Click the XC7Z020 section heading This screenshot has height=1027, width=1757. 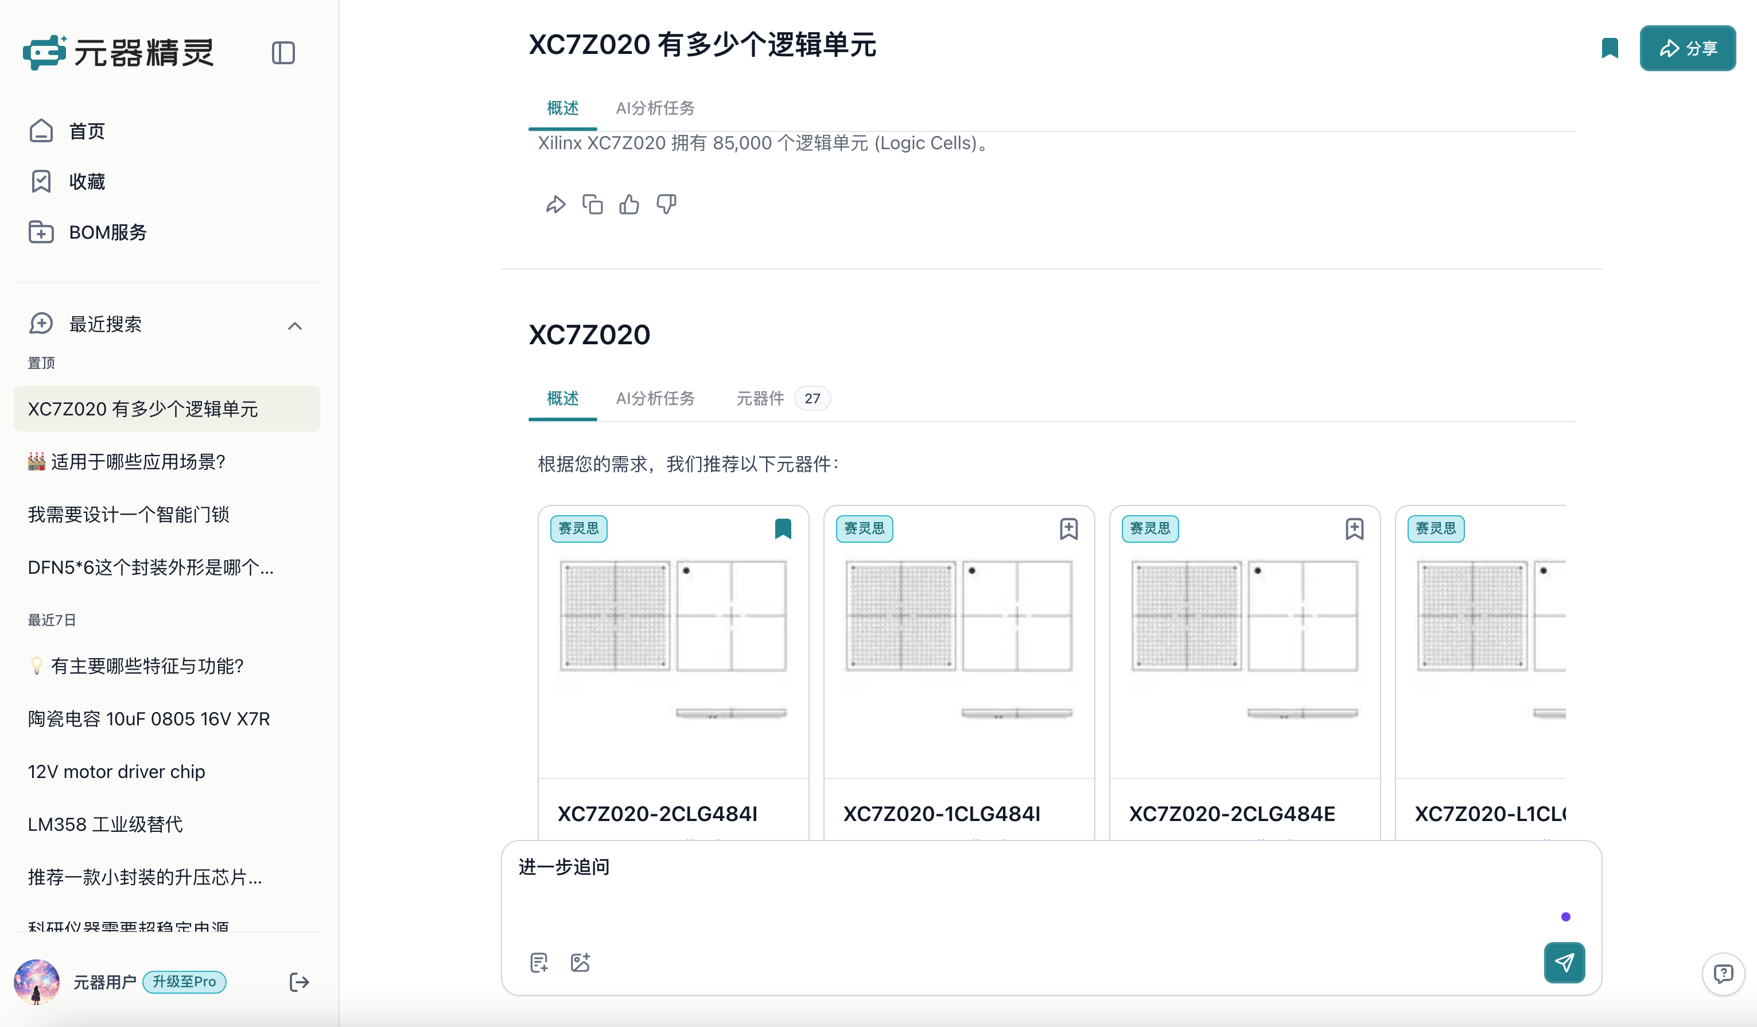point(589,334)
